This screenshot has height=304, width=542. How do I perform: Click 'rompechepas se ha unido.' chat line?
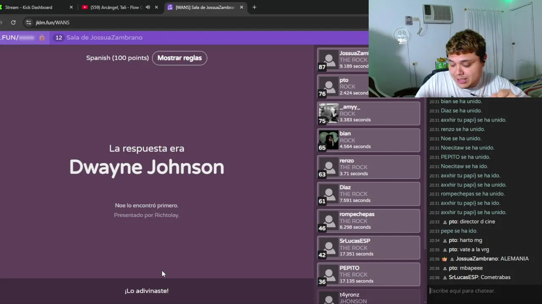[473, 194]
